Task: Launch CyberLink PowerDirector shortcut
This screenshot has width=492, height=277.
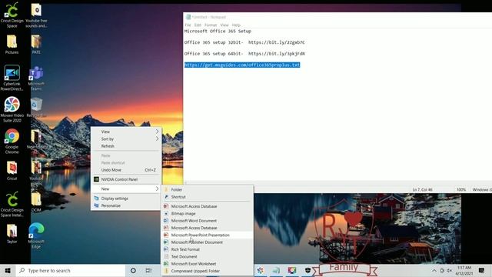Action: (x=12, y=78)
